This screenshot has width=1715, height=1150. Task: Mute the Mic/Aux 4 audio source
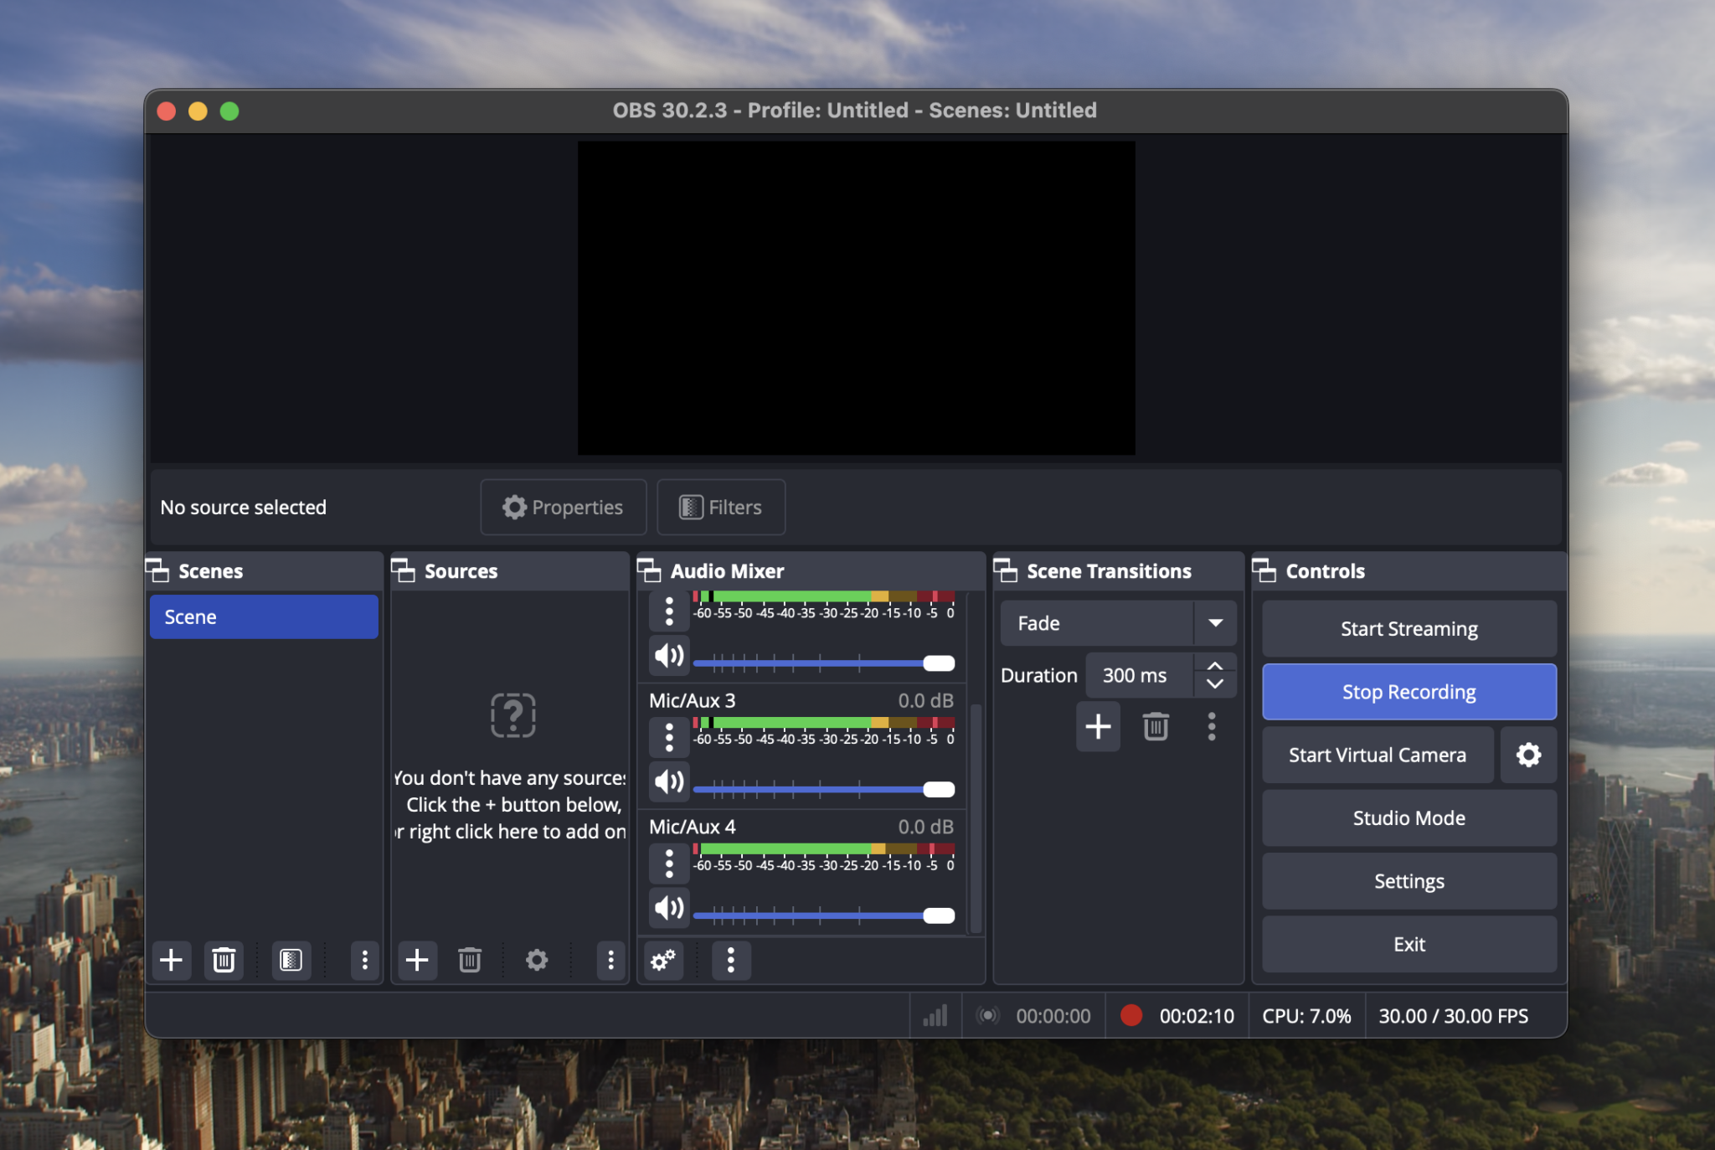[x=667, y=907]
